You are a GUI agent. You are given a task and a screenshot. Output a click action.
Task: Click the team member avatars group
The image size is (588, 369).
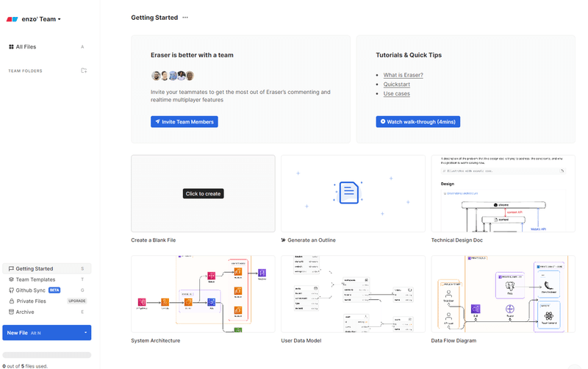point(173,76)
